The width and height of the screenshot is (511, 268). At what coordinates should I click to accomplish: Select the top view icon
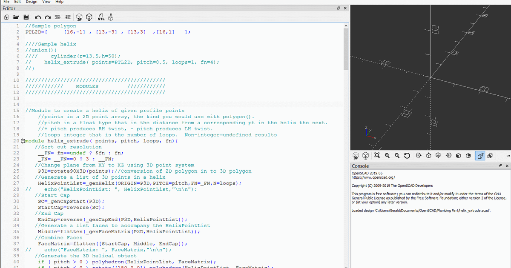coord(429,156)
